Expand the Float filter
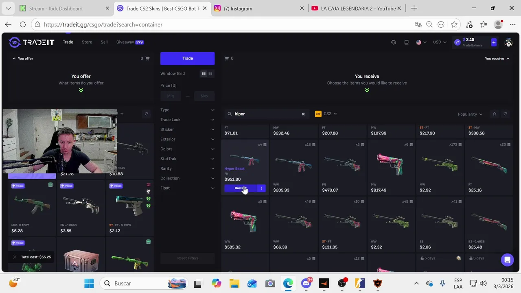This screenshot has height=293, width=521. tap(187, 188)
